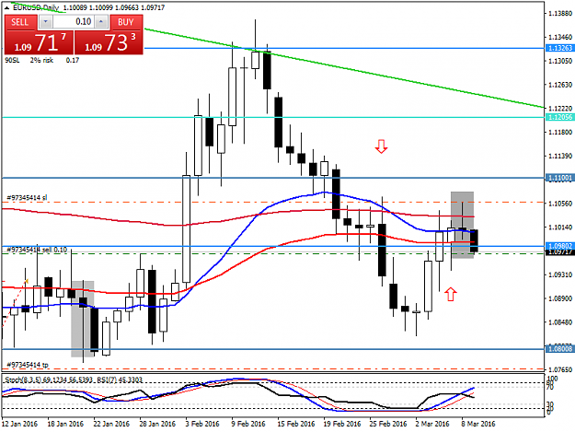The width and height of the screenshot is (575, 432).
Task: Select the 1.12056 cyan price label
Action: [559, 117]
